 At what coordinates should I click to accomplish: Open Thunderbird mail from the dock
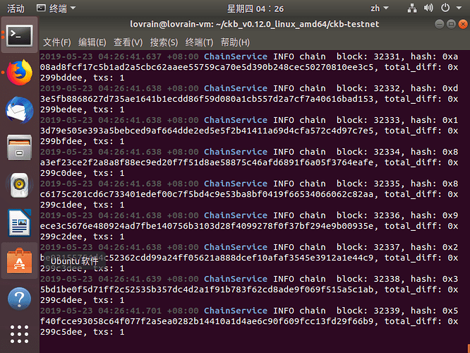point(20,110)
